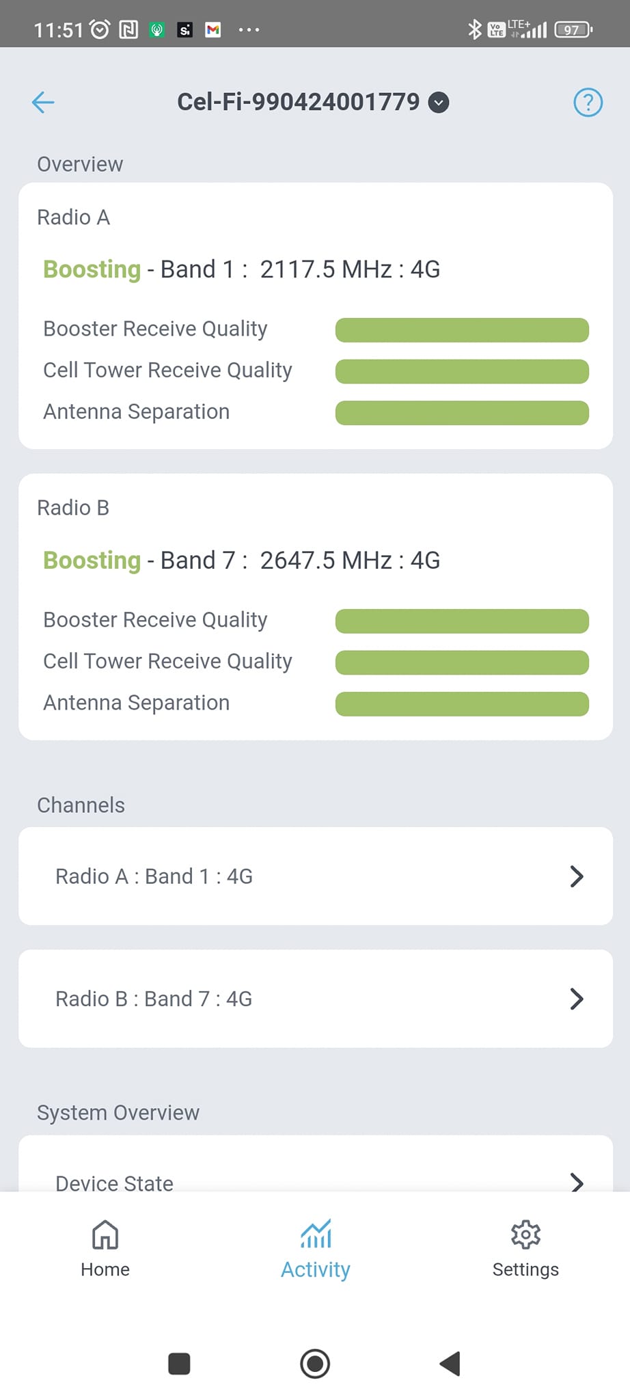This screenshot has width=630, height=1400.
Task: Tap Radio A Booster Receive Quality bar
Action: (x=462, y=329)
